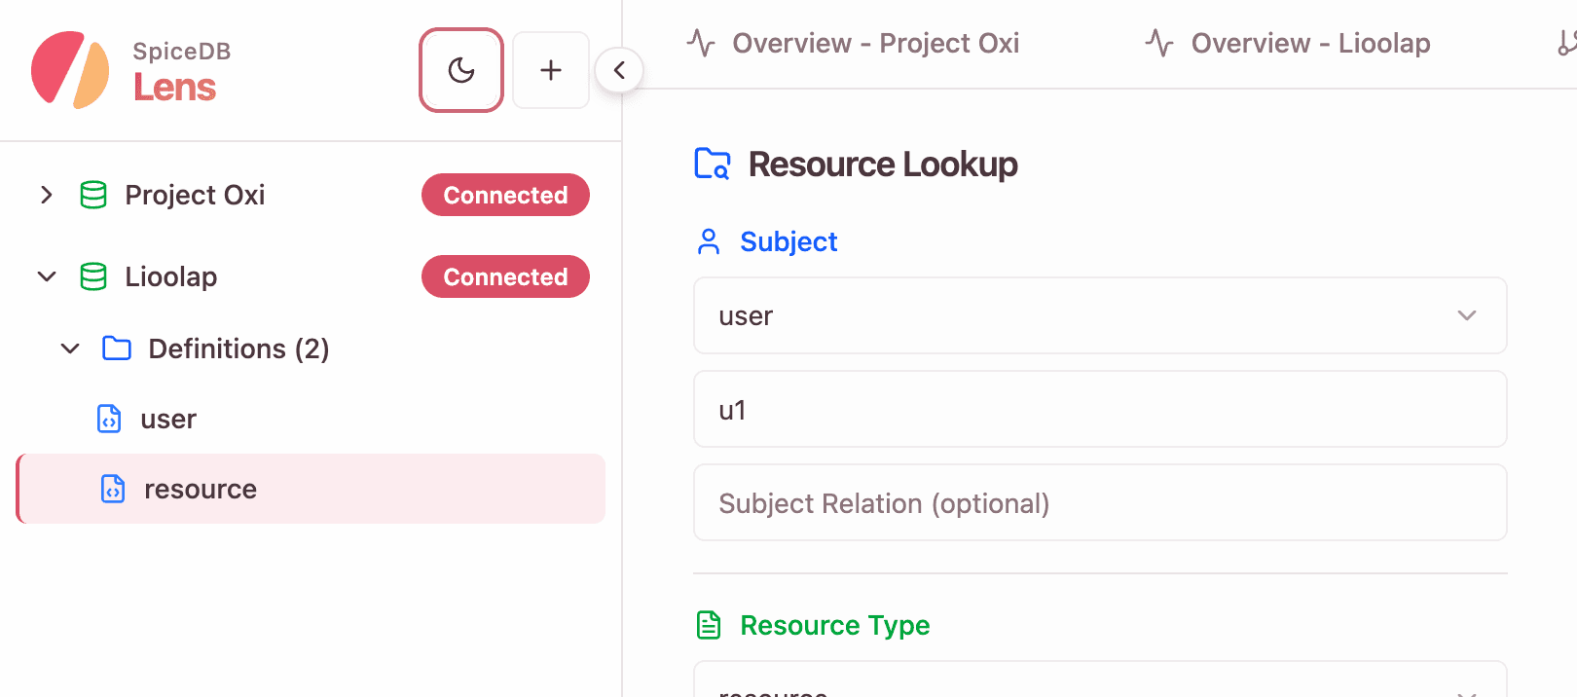Click the resource definition file icon

coord(113,489)
